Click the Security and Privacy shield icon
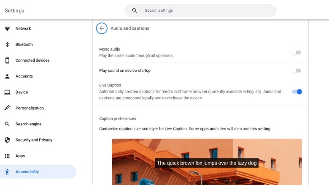The width and height of the screenshot is (329, 185). [x=7, y=140]
